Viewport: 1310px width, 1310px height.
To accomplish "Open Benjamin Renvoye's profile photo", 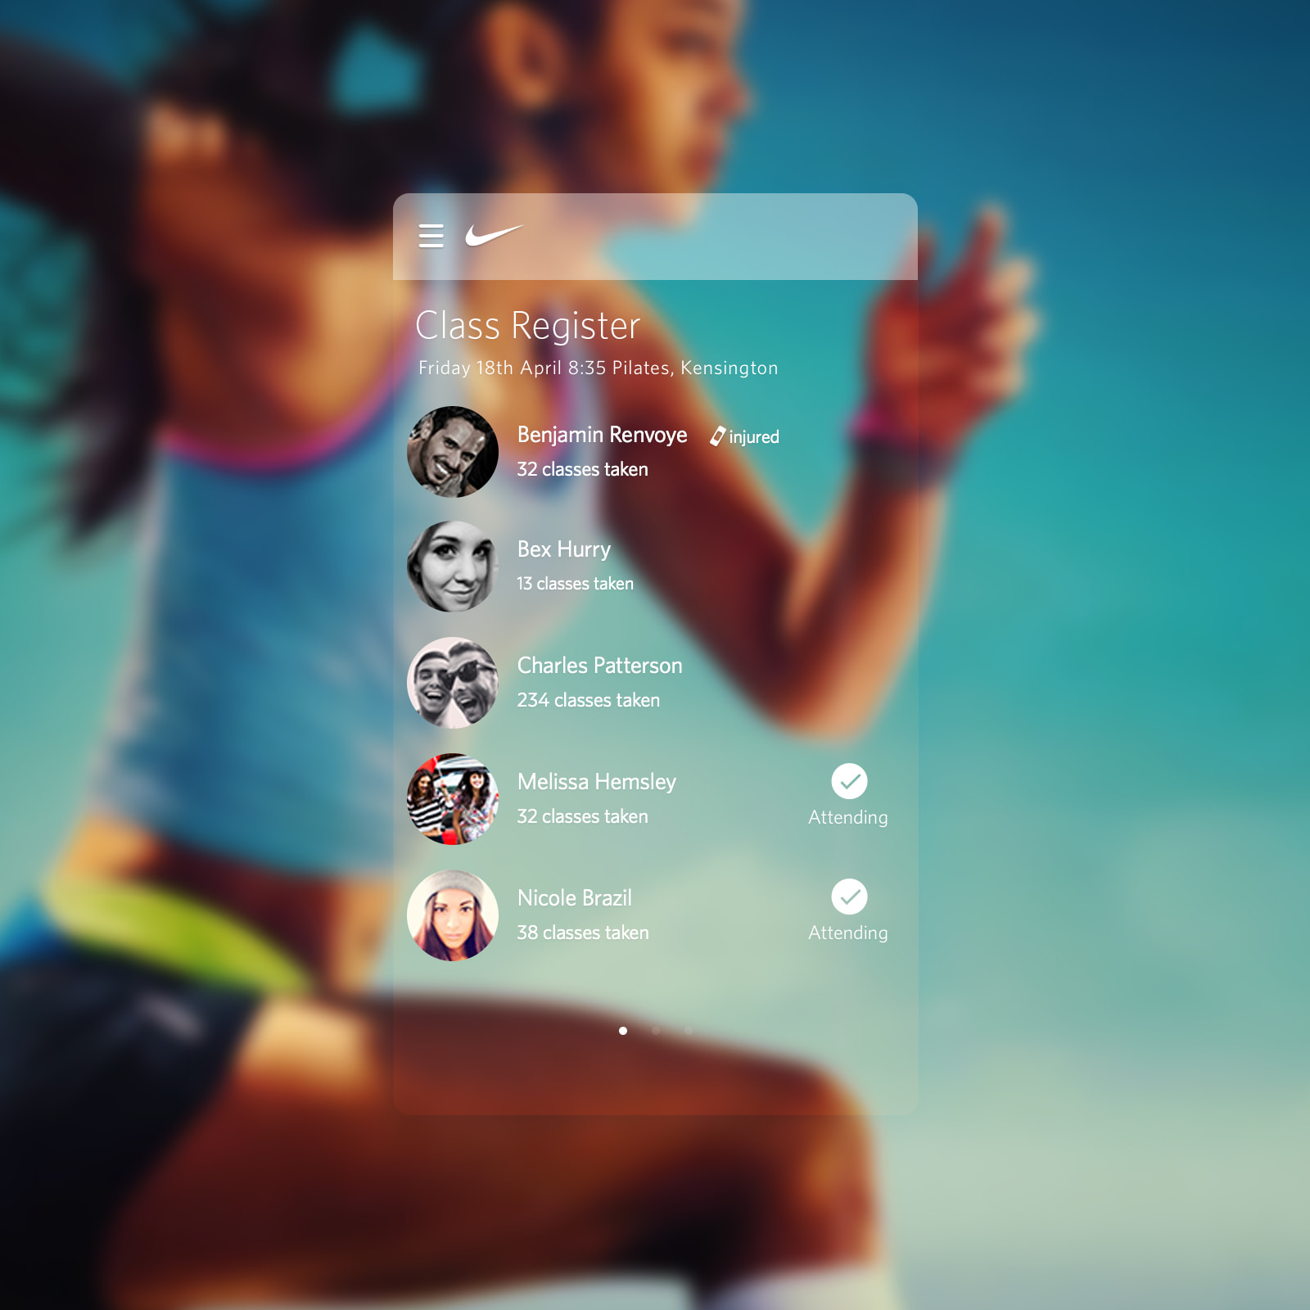I will pos(453,452).
